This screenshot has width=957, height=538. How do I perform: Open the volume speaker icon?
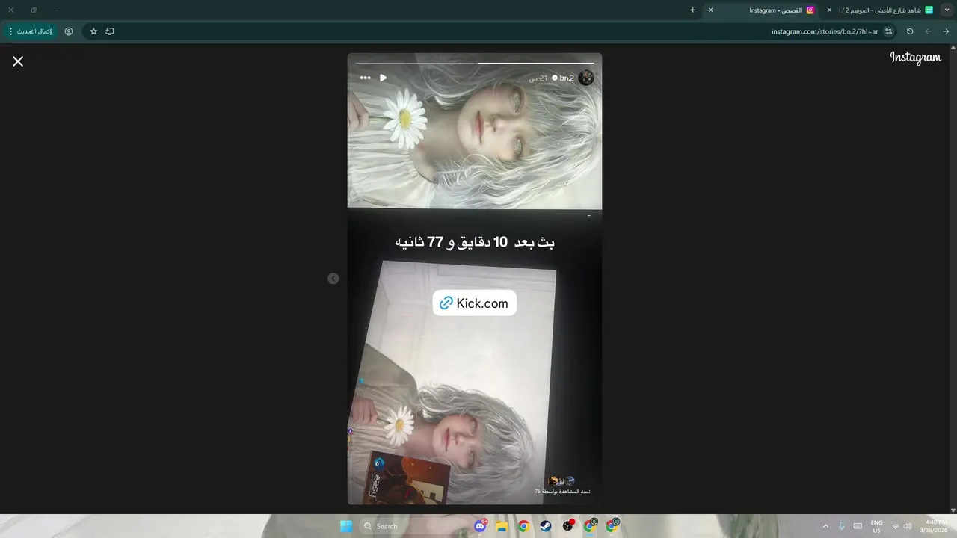[x=908, y=526]
